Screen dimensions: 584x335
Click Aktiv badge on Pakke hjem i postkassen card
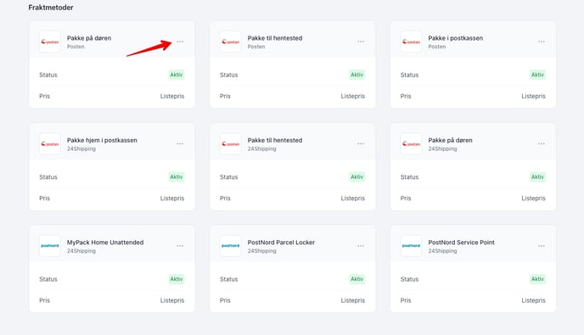coord(177,176)
